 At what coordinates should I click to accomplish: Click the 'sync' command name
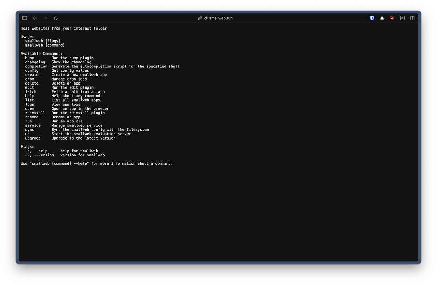coord(29,130)
